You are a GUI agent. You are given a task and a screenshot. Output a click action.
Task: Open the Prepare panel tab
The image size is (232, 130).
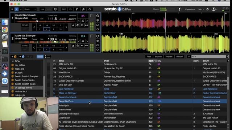[169, 57]
